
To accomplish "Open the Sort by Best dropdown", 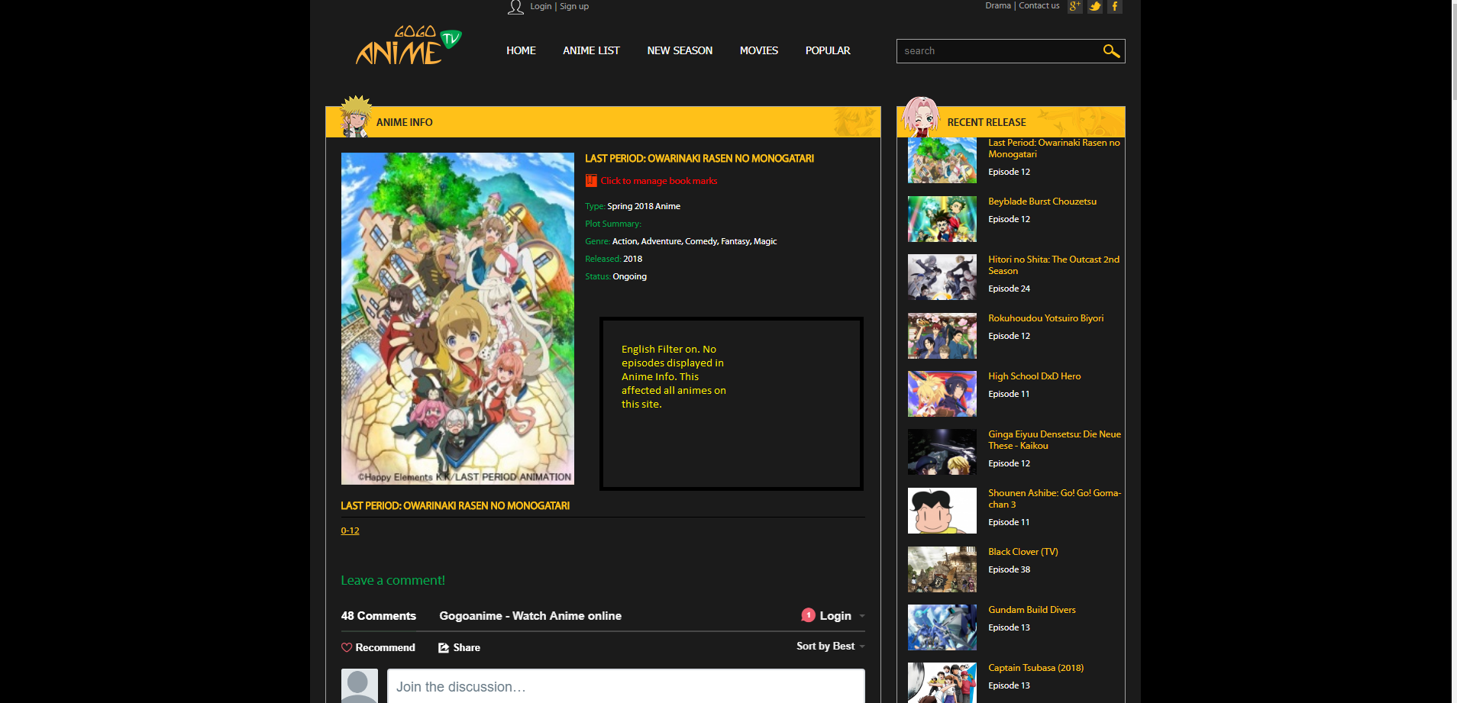I will click(x=831, y=646).
